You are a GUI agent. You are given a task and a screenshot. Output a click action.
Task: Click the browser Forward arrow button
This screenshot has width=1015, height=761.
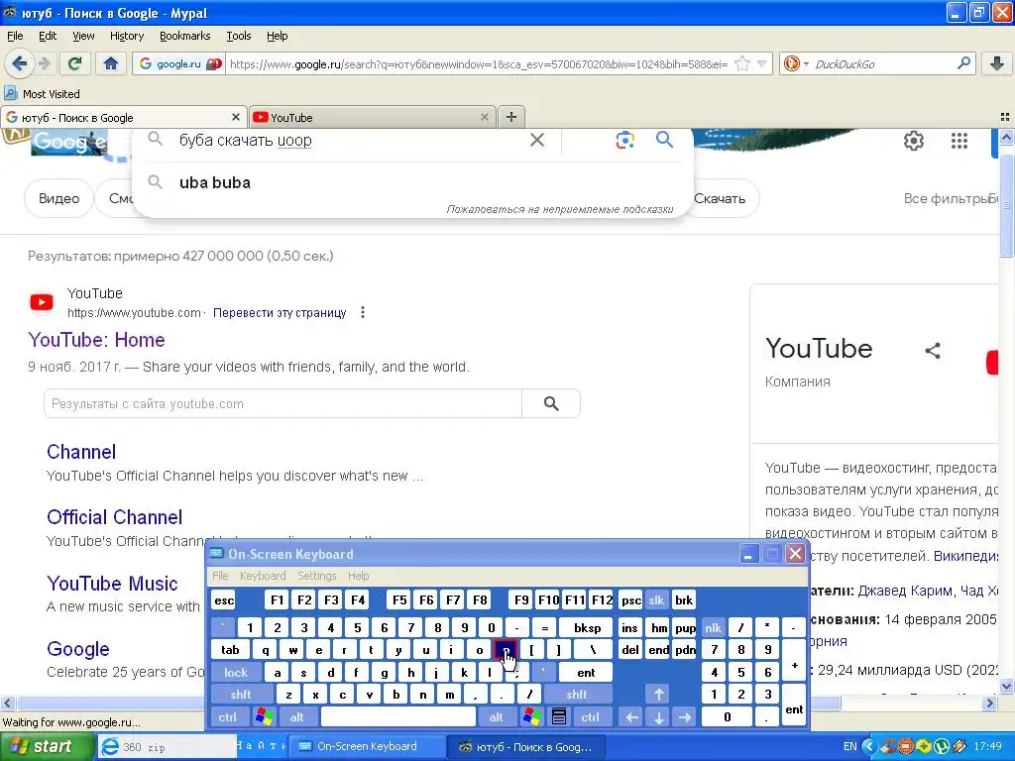44,63
